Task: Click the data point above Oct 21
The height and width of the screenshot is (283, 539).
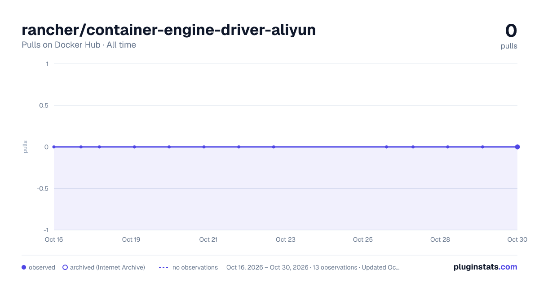Action: click(x=204, y=147)
